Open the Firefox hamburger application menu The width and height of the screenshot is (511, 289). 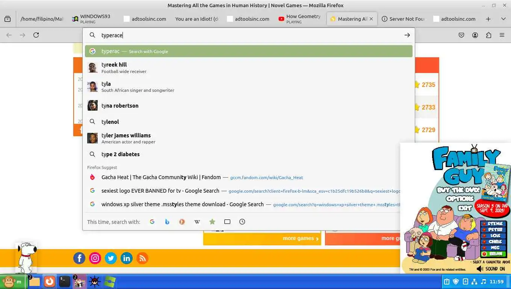[x=502, y=35]
